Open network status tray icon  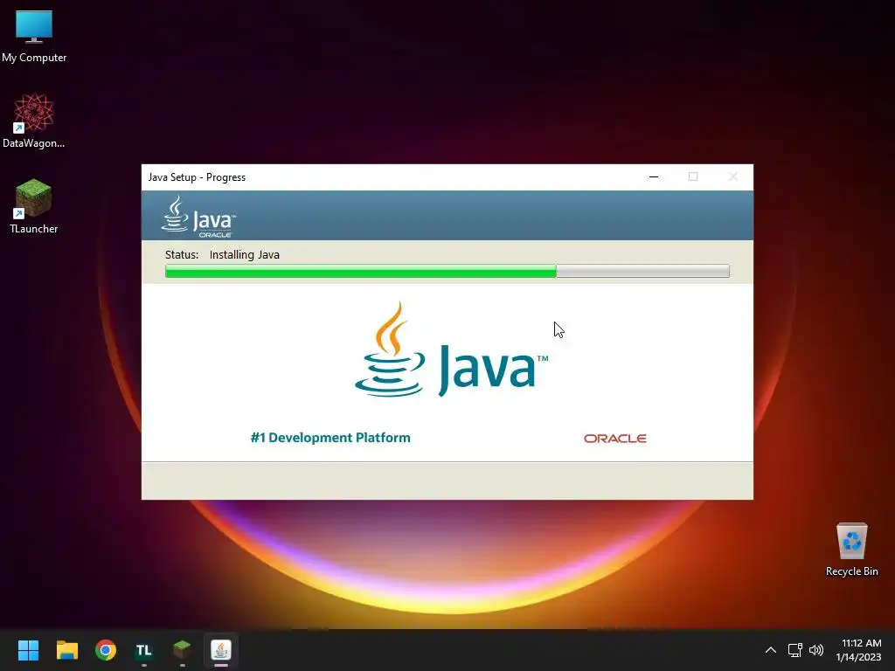coord(795,650)
